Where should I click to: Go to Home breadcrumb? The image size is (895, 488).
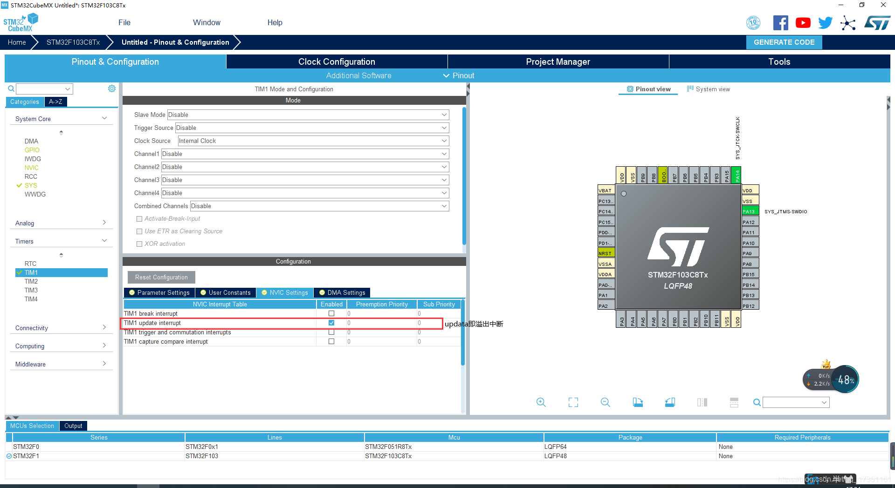pos(17,42)
